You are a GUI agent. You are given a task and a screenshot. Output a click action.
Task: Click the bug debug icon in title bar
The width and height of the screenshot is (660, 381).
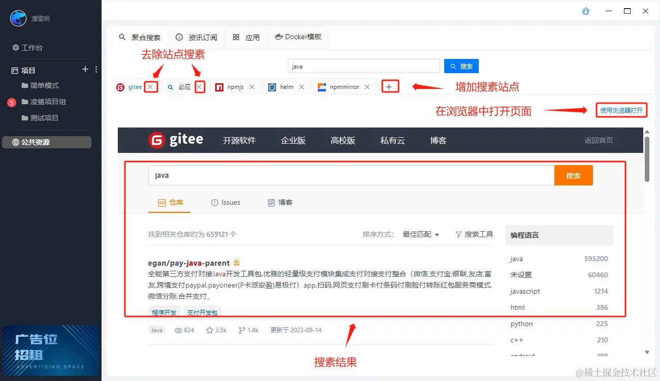[x=586, y=11]
